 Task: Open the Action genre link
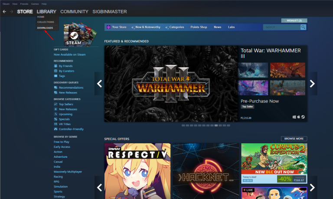click(58, 152)
